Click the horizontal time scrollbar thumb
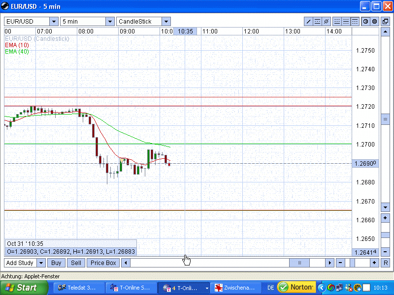Image resolution: width=394 pixels, height=295 pixels. click(x=299, y=263)
